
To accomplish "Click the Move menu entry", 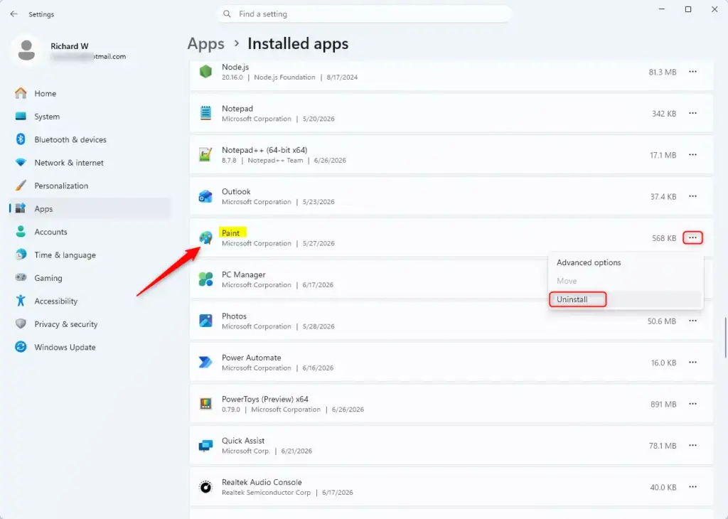I will pyautogui.click(x=626, y=281).
